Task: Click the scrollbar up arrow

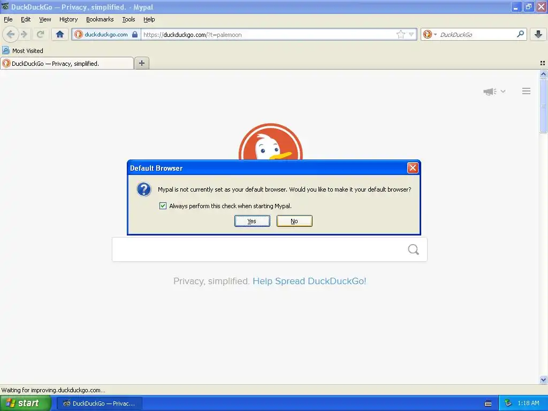Action: [x=543, y=74]
